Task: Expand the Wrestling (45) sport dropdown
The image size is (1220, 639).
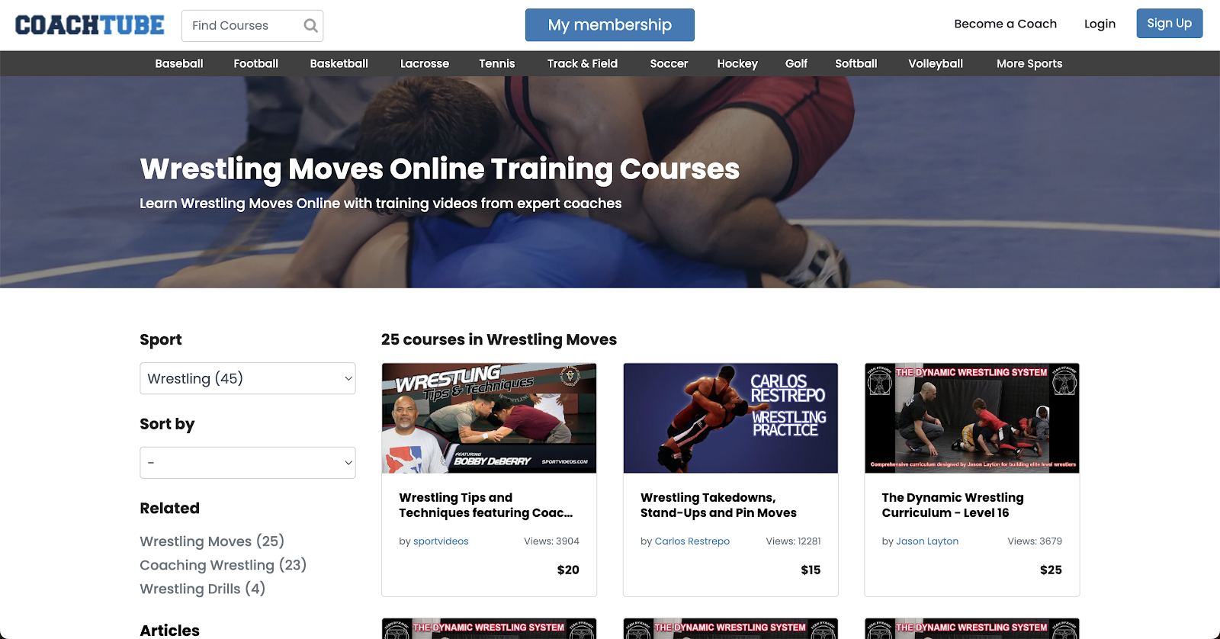Action: point(248,378)
